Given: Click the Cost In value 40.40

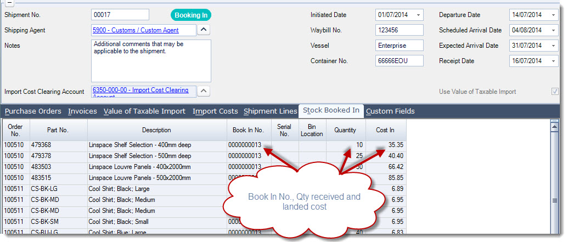Looking at the screenshot, I should tap(396, 156).
